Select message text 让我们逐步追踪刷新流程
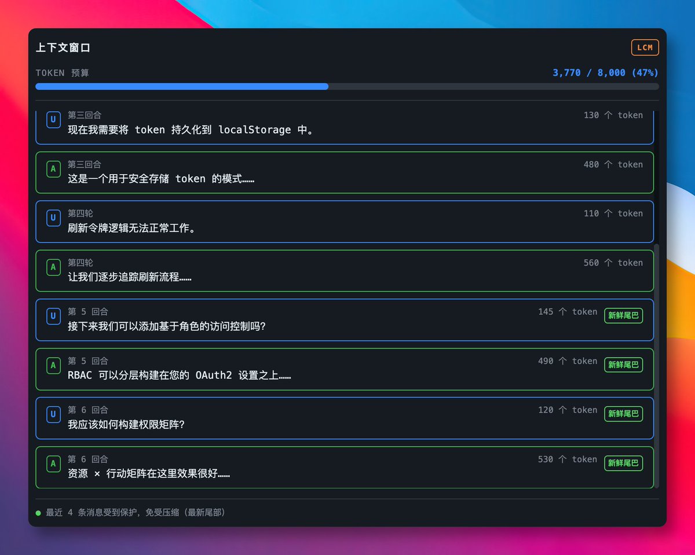This screenshot has height=555, width=695. (x=130, y=277)
